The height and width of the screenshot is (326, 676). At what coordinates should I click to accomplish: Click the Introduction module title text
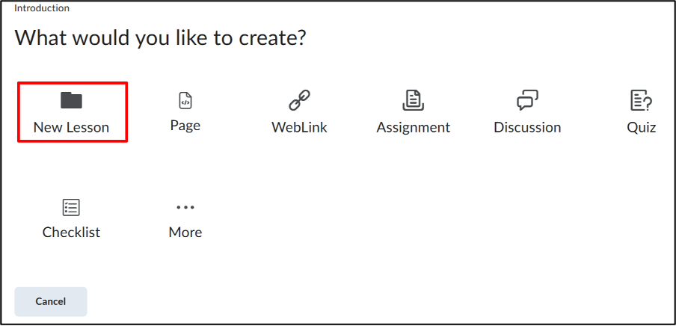click(42, 7)
